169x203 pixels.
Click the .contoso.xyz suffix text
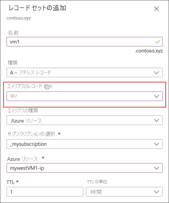click(149, 51)
